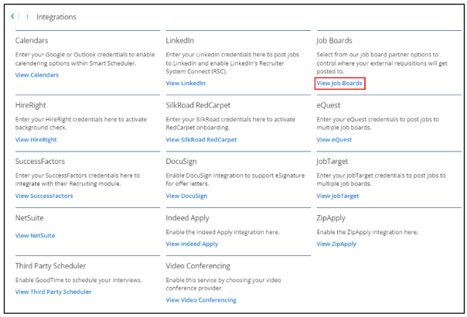Screen dimensions: 467x317
Task: Click the JobTarget section heading
Action: [332, 162]
